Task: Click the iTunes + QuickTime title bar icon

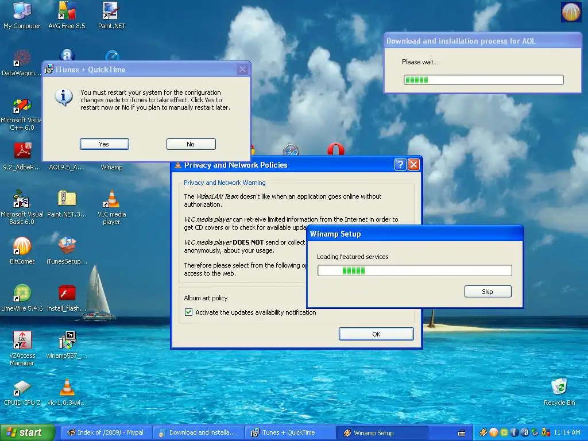Action: point(49,69)
